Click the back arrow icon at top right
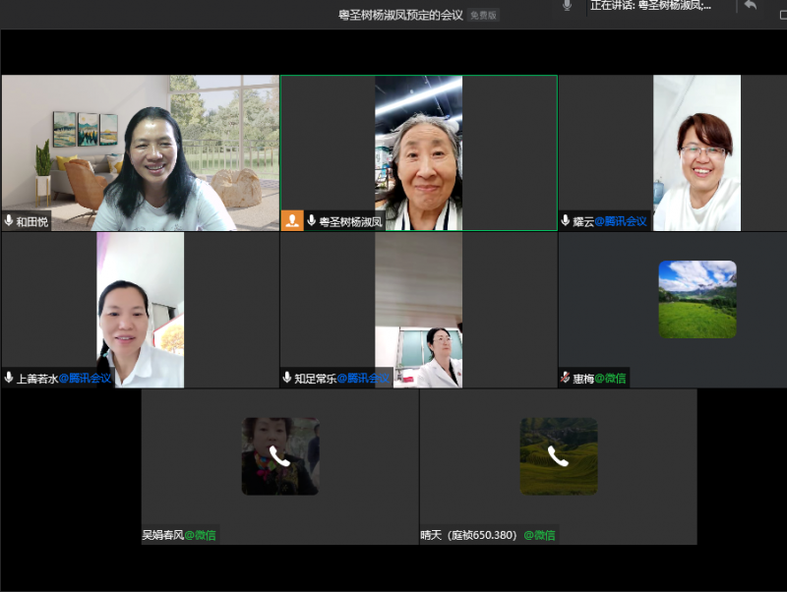 (751, 6)
